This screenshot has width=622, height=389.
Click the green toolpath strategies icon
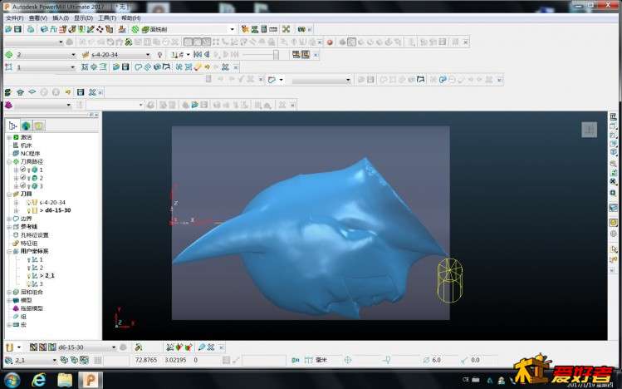pyautogui.click(x=135, y=29)
